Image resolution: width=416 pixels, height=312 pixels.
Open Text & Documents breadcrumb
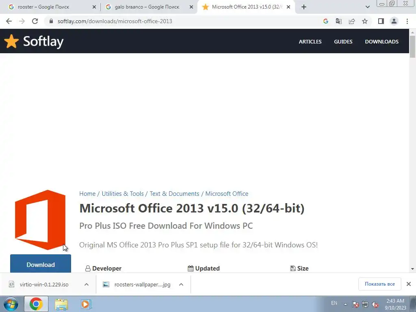click(x=174, y=194)
